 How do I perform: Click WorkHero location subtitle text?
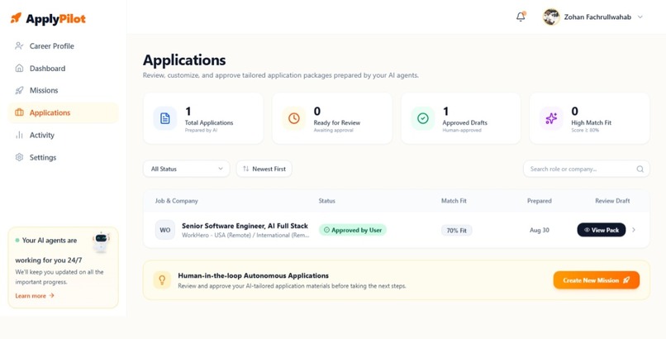(245, 235)
